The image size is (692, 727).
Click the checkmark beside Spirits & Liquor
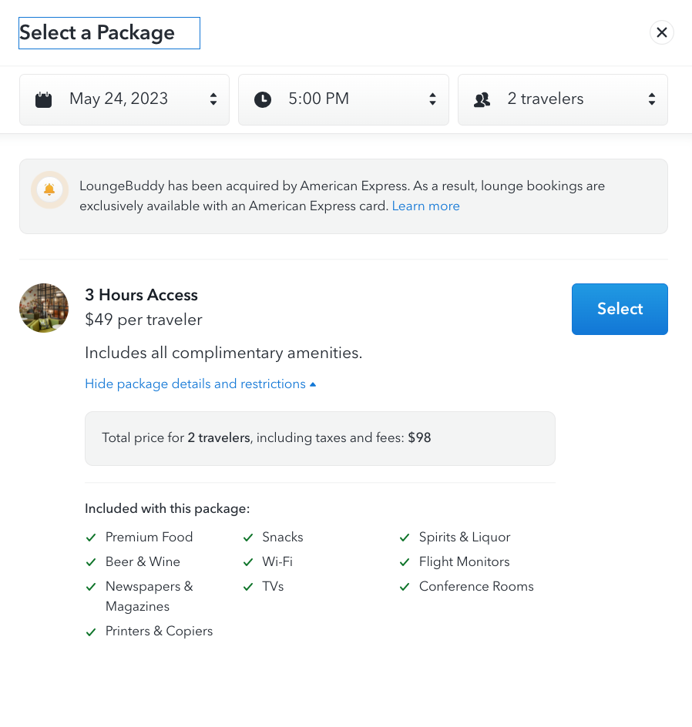pos(405,538)
